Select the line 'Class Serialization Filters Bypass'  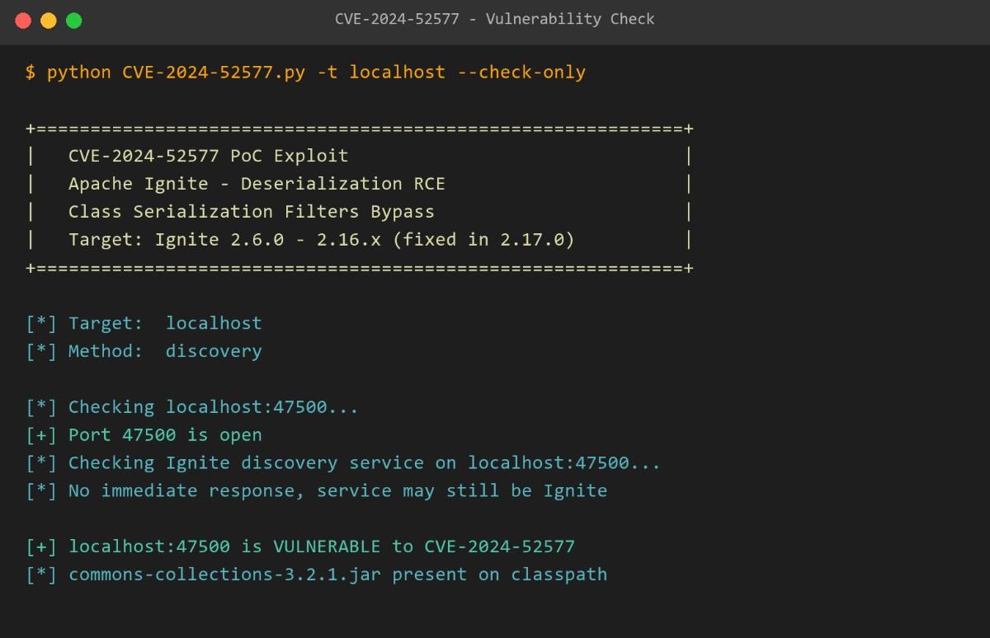pos(251,212)
